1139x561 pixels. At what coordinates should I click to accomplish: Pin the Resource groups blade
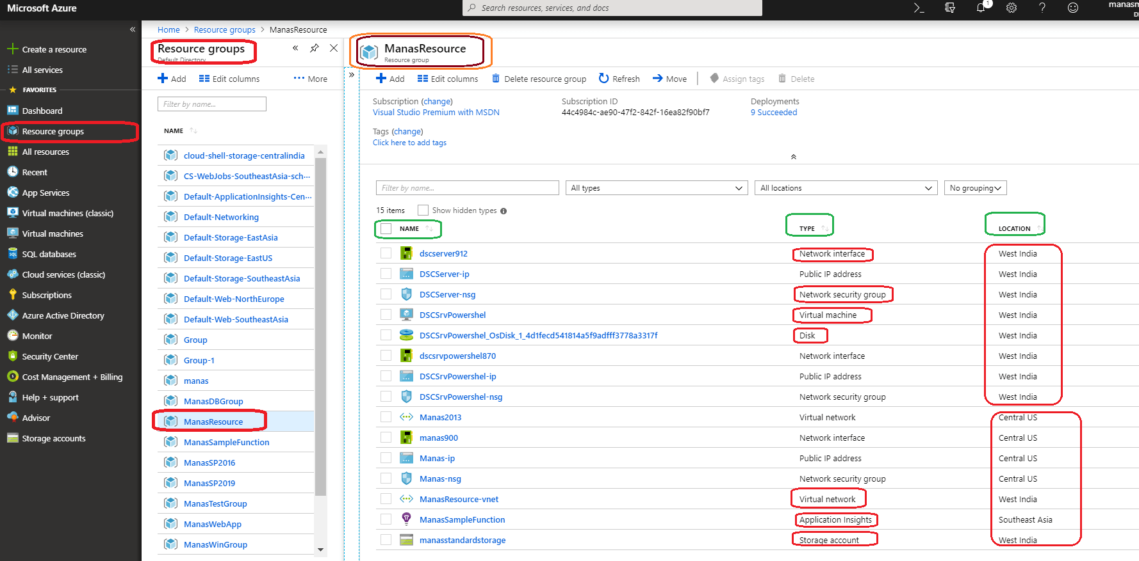coord(314,48)
